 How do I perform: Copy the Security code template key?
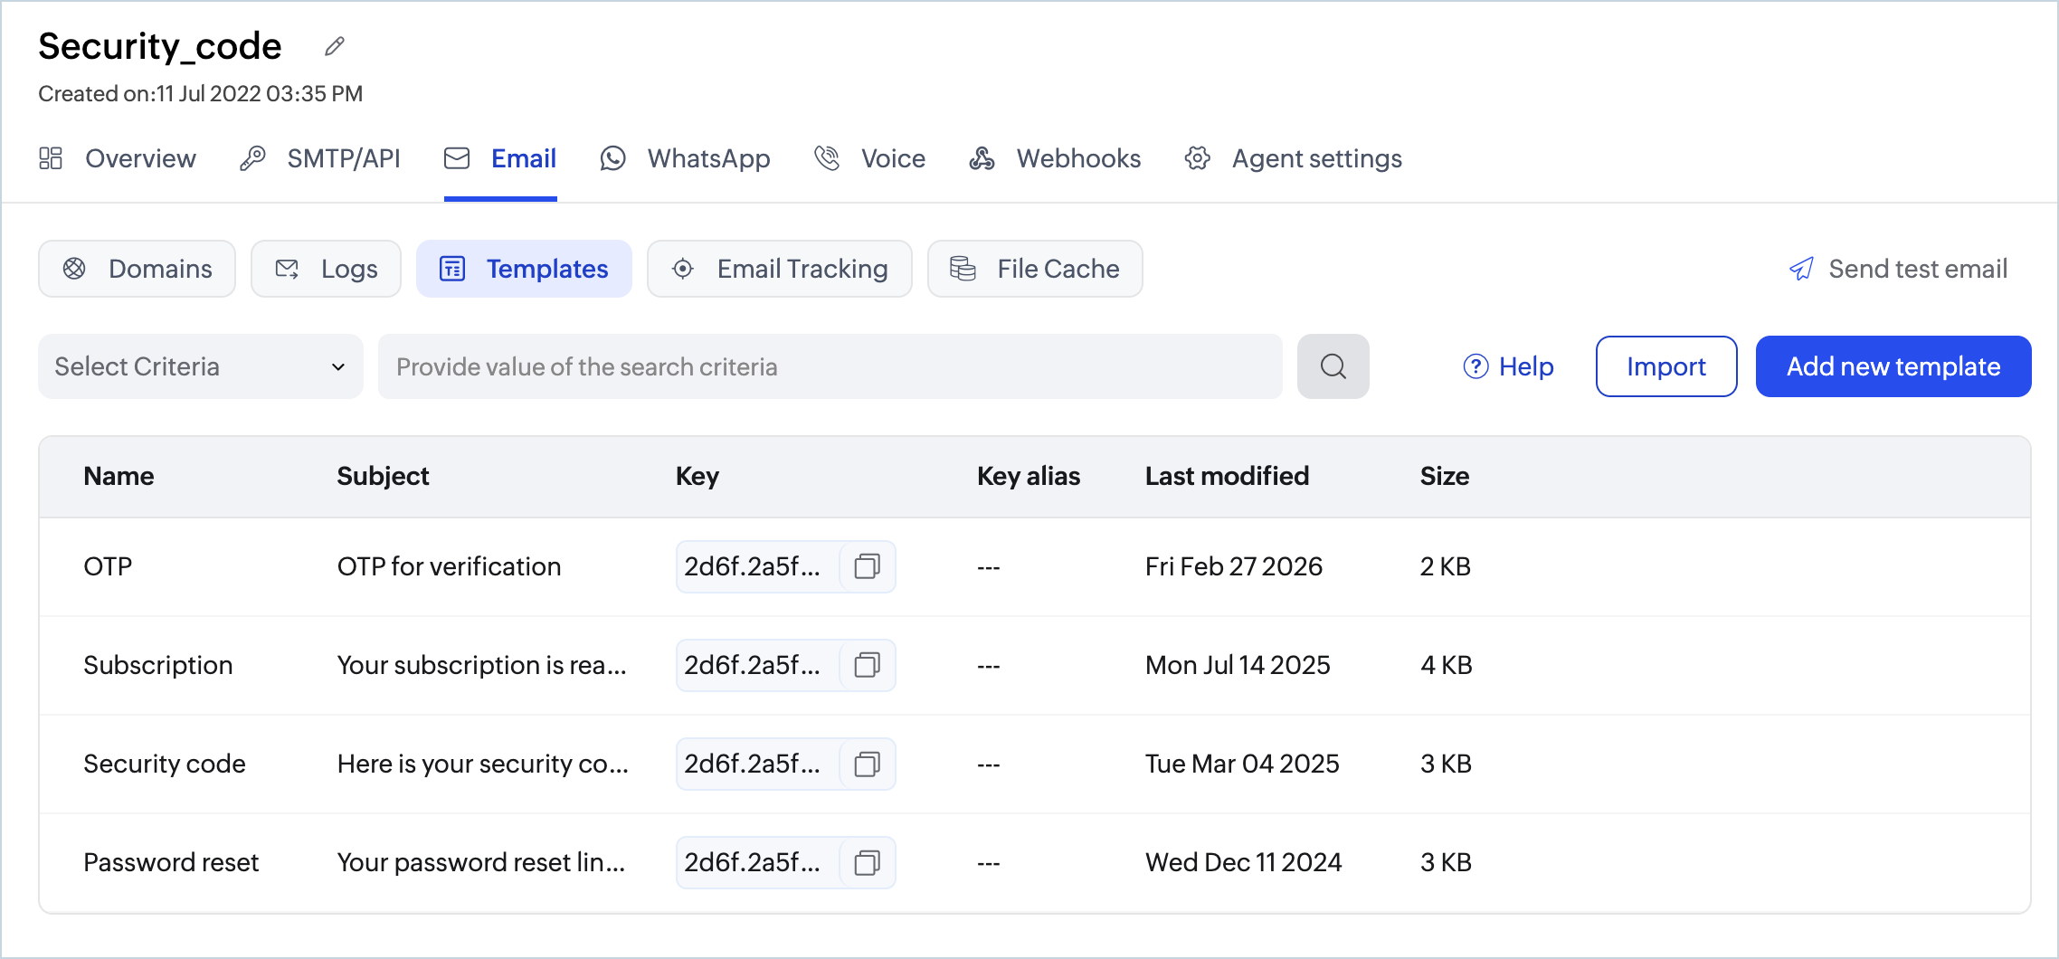[x=868, y=764]
